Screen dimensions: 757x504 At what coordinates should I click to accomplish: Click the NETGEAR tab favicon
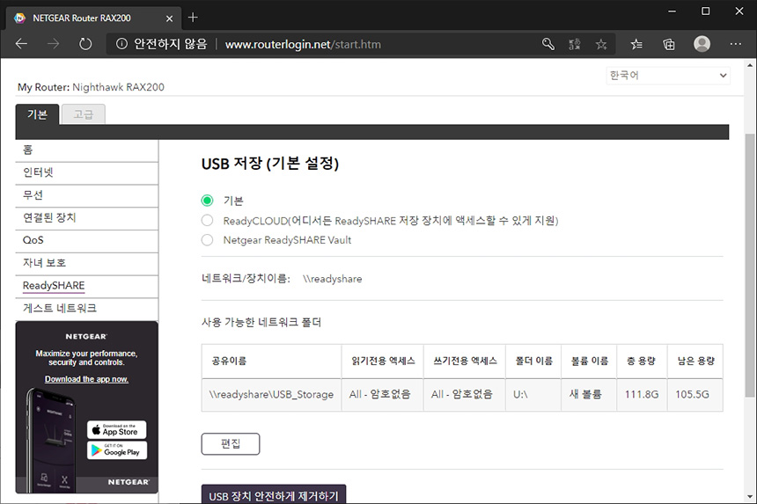[x=19, y=18]
